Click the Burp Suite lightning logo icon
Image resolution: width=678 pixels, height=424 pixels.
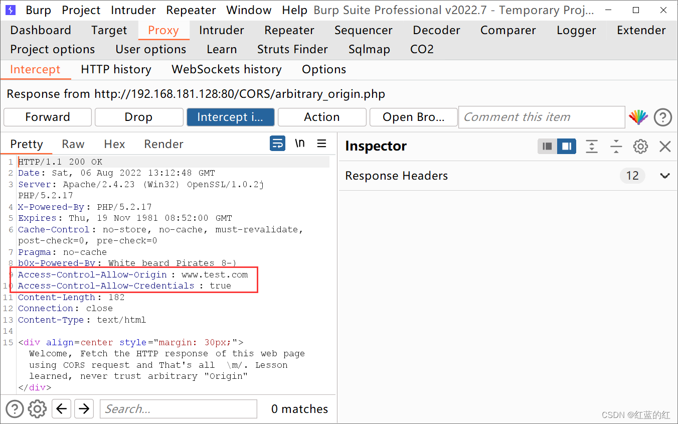11,10
